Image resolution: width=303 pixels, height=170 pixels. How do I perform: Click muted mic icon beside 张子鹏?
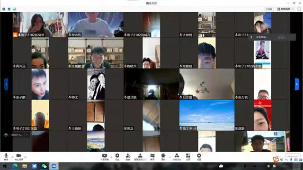(x=14, y=97)
